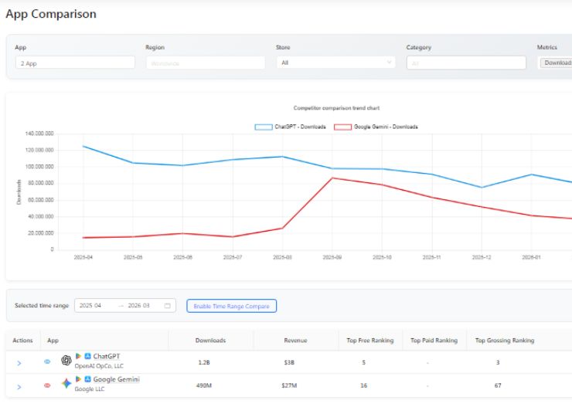Click the 2025-09 x-axis label
The image size is (572, 407).
(332, 257)
